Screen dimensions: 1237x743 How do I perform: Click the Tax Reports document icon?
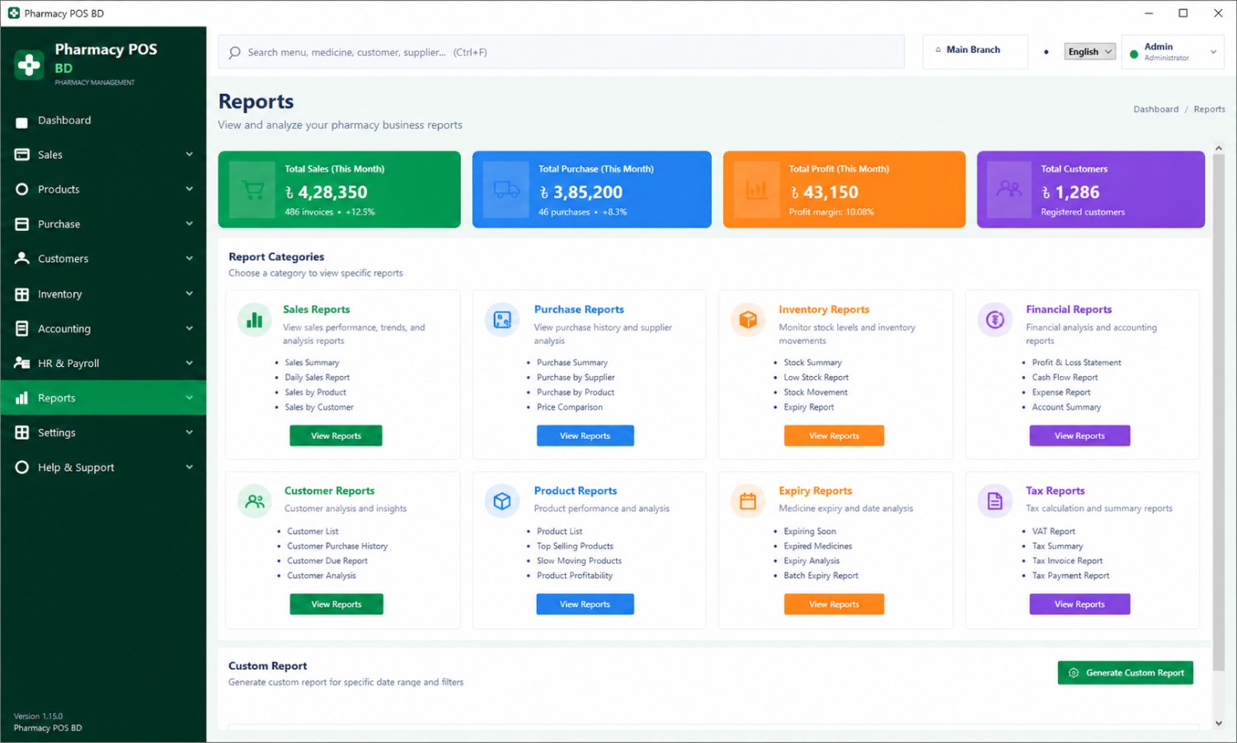point(995,501)
